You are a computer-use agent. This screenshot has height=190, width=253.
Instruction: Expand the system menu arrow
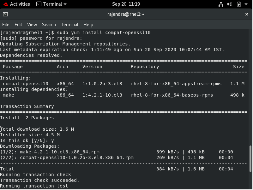pyautogui.click(x=247, y=4)
